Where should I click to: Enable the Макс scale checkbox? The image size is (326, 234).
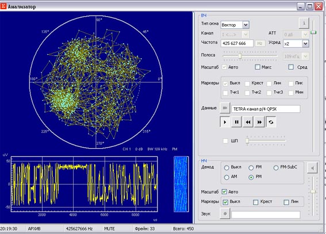(x=258, y=67)
